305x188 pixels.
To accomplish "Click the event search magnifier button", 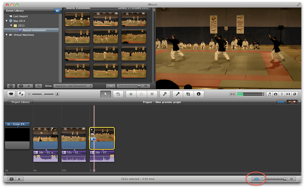I will (39, 86).
